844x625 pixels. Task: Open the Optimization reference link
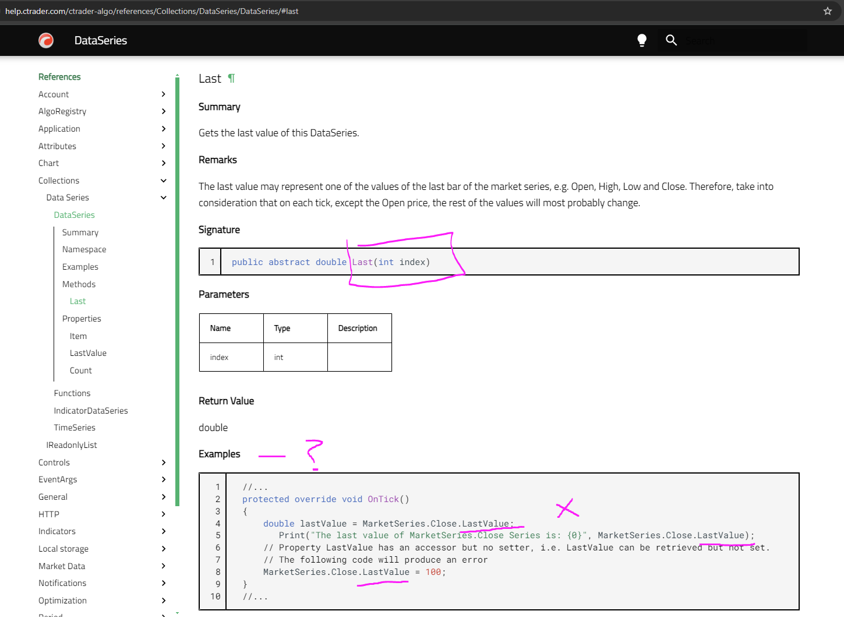(x=62, y=601)
